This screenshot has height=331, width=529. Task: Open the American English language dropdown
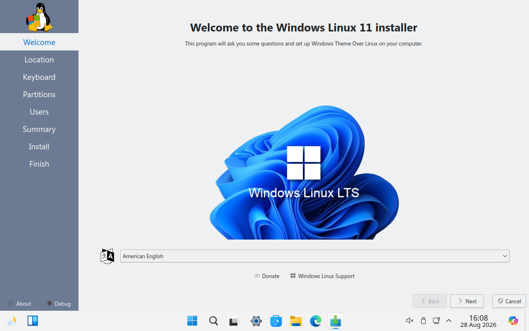[x=315, y=256]
